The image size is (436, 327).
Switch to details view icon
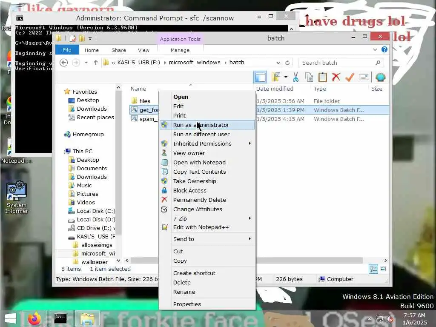coord(373,269)
